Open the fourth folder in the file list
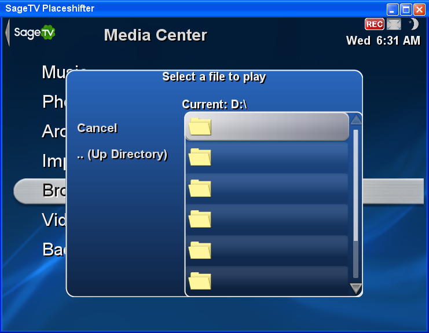 click(x=267, y=219)
